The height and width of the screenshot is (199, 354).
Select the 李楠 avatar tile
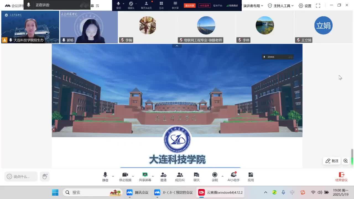[147, 27]
